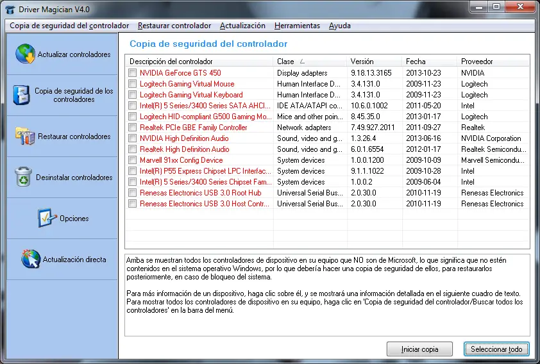Tick the NVIDIA GeForce GTS 450 checkbox

(x=132, y=72)
